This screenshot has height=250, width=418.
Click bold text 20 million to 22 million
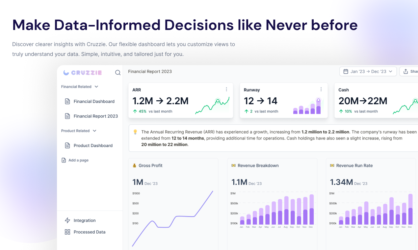165,144
